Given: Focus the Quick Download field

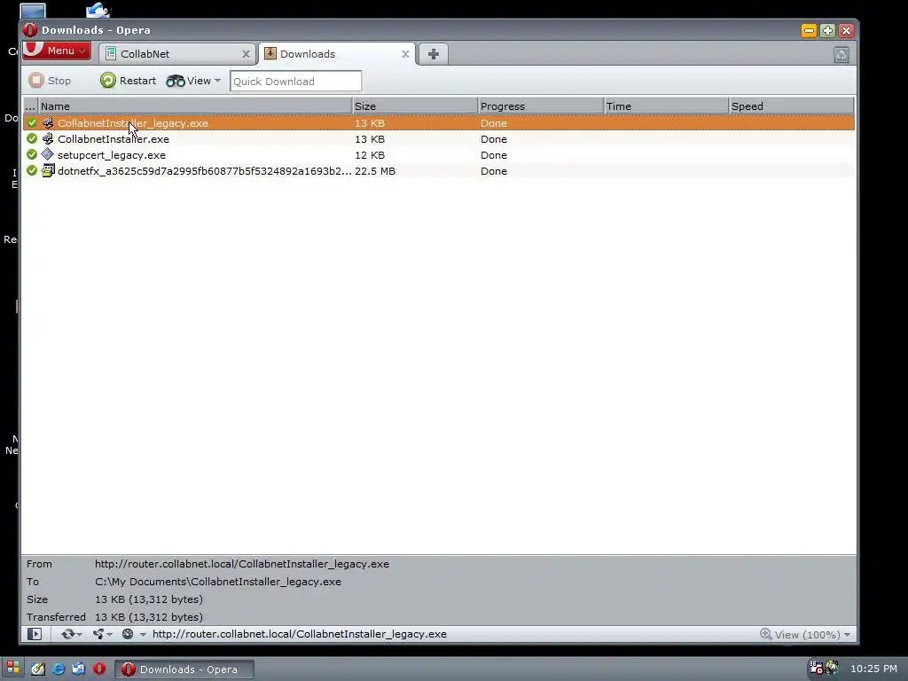Looking at the screenshot, I should click(x=296, y=81).
